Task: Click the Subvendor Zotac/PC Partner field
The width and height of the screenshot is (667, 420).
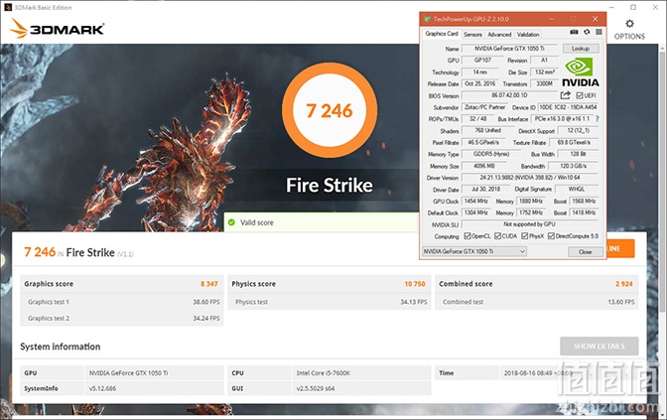Action: tap(485, 107)
